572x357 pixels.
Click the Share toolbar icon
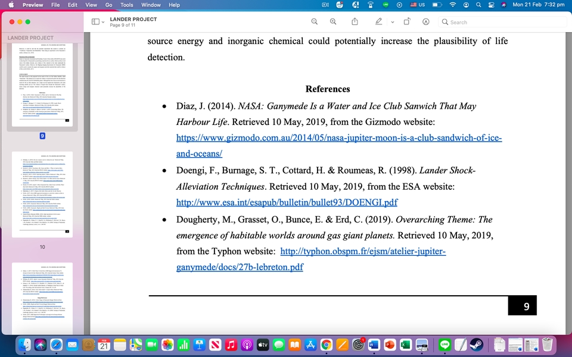pos(355,22)
